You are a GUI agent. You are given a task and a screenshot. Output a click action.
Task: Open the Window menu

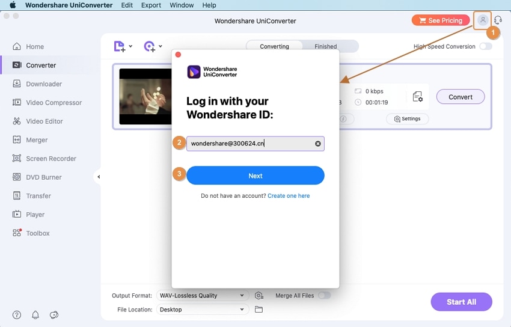coord(182,5)
